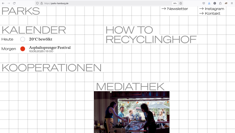This screenshot has width=235, height=133.
Task: Open the Instagram link
Action: pos(214,9)
